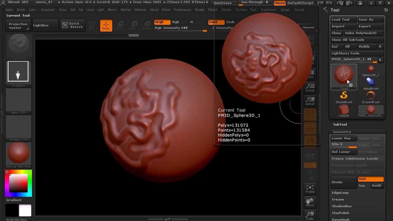Click the Lower Res button
The image size is (393, 221).
pos(344,138)
